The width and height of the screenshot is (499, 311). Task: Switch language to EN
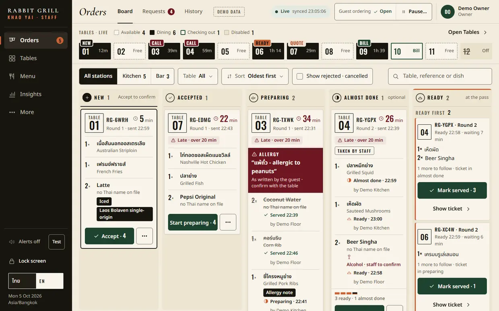[x=49, y=281]
